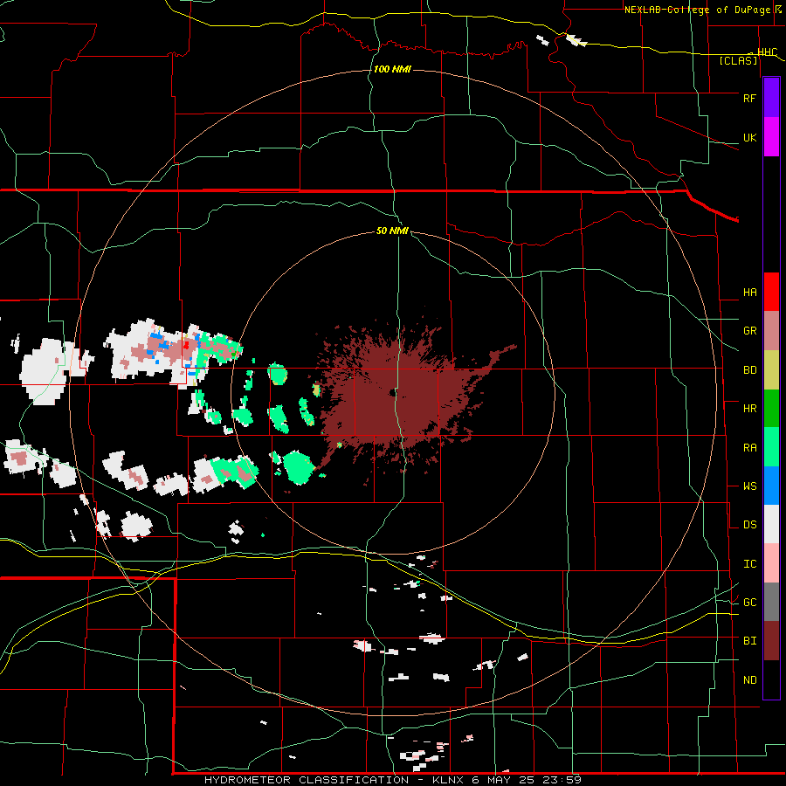Click the "HYDROMETEOR CLASSIFICATION" title at bottom

(x=306, y=780)
